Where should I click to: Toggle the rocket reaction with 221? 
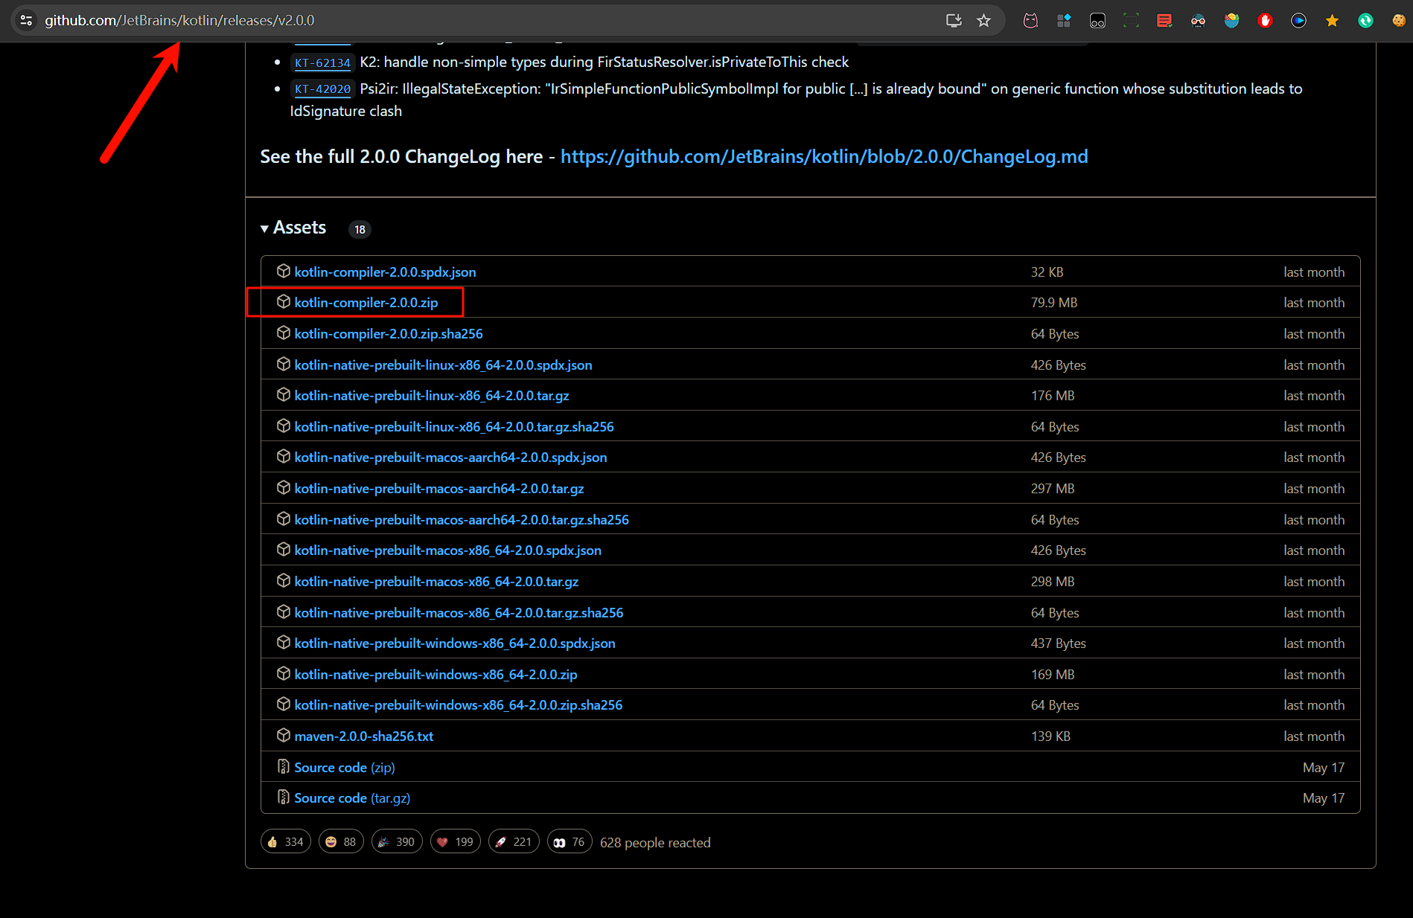click(513, 842)
